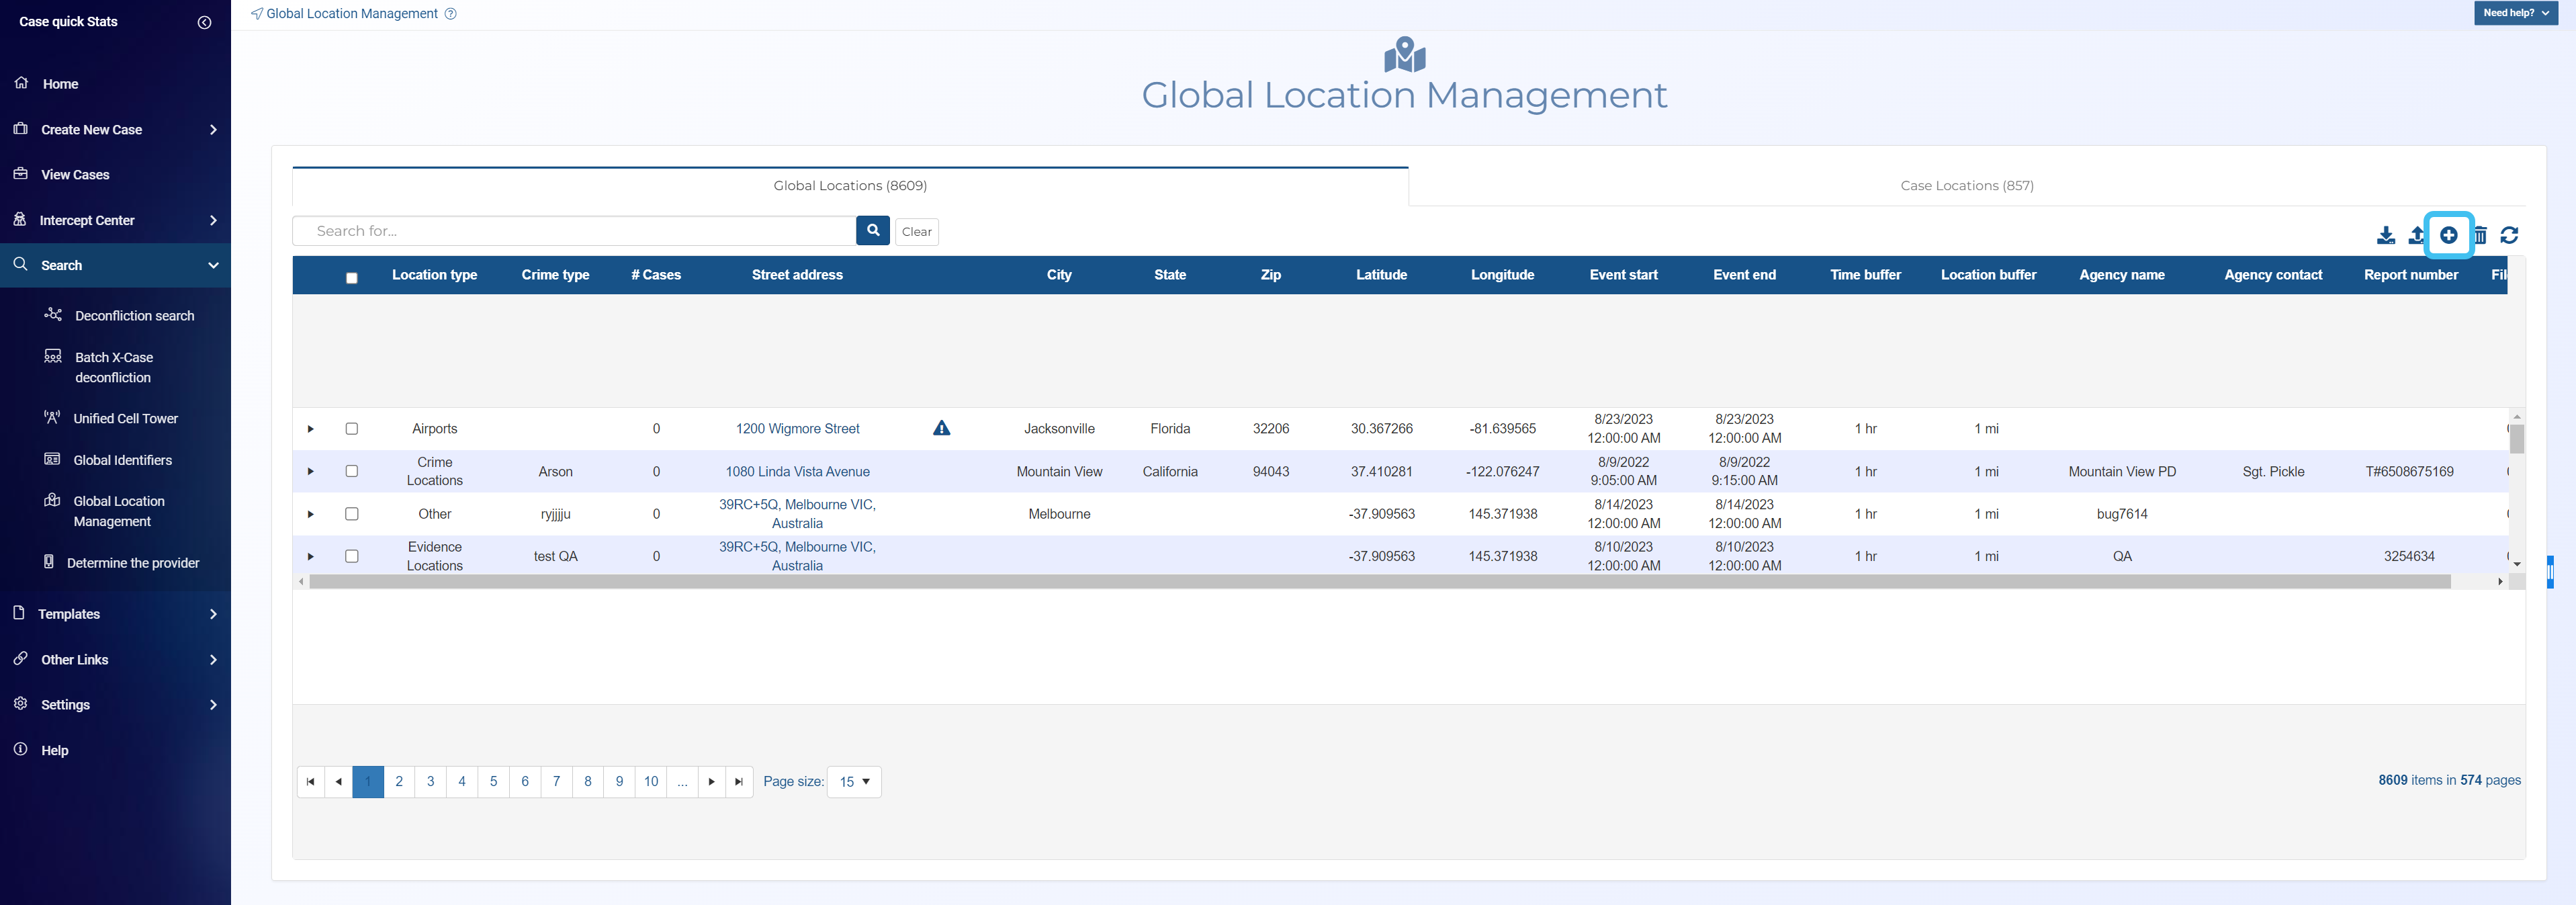Refresh the locations grid
This screenshot has width=2576, height=905.
[x=2509, y=235]
